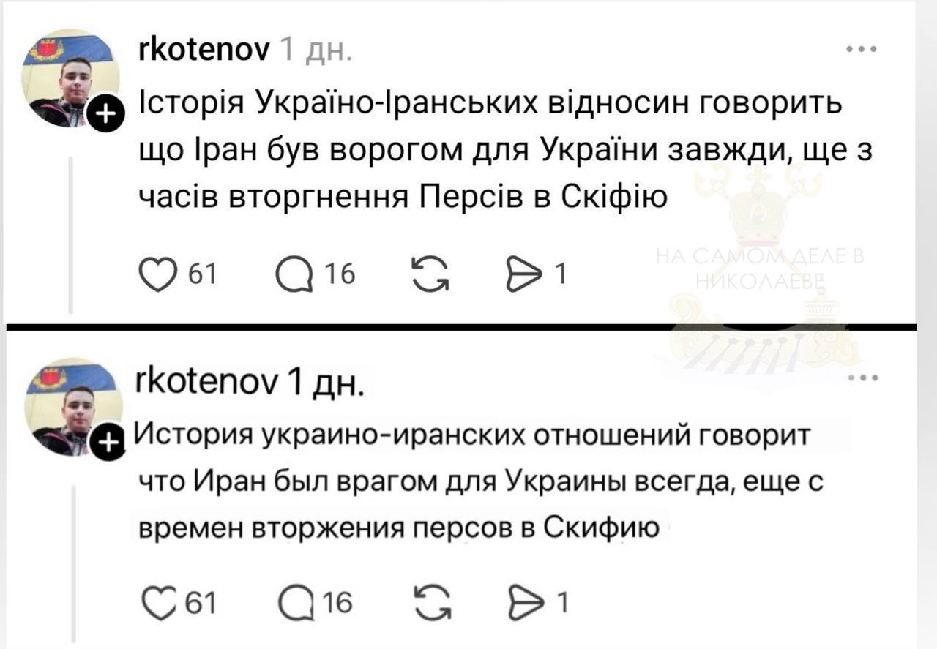Image resolution: width=937 pixels, height=649 pixels.
Task: Click the top post's "1 дн." timestamp
Action: (x=316, y=50)
